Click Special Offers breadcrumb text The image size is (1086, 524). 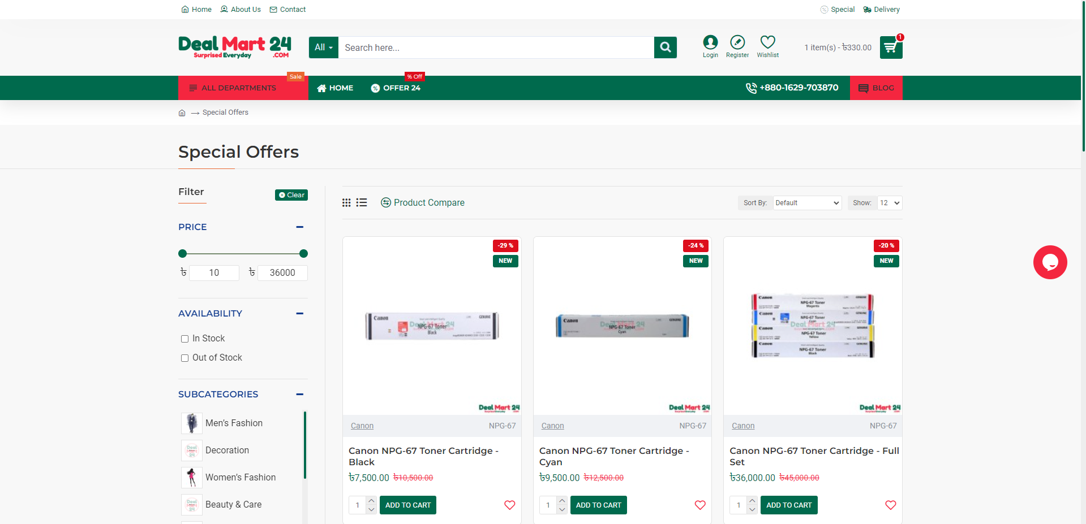[x=225, y=112]
